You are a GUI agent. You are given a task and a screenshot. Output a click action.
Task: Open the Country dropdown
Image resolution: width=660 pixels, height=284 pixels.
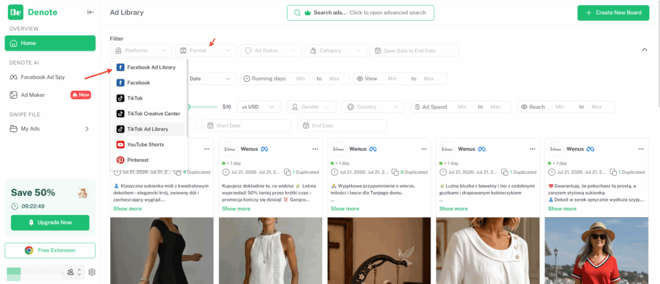pos(373,107)
